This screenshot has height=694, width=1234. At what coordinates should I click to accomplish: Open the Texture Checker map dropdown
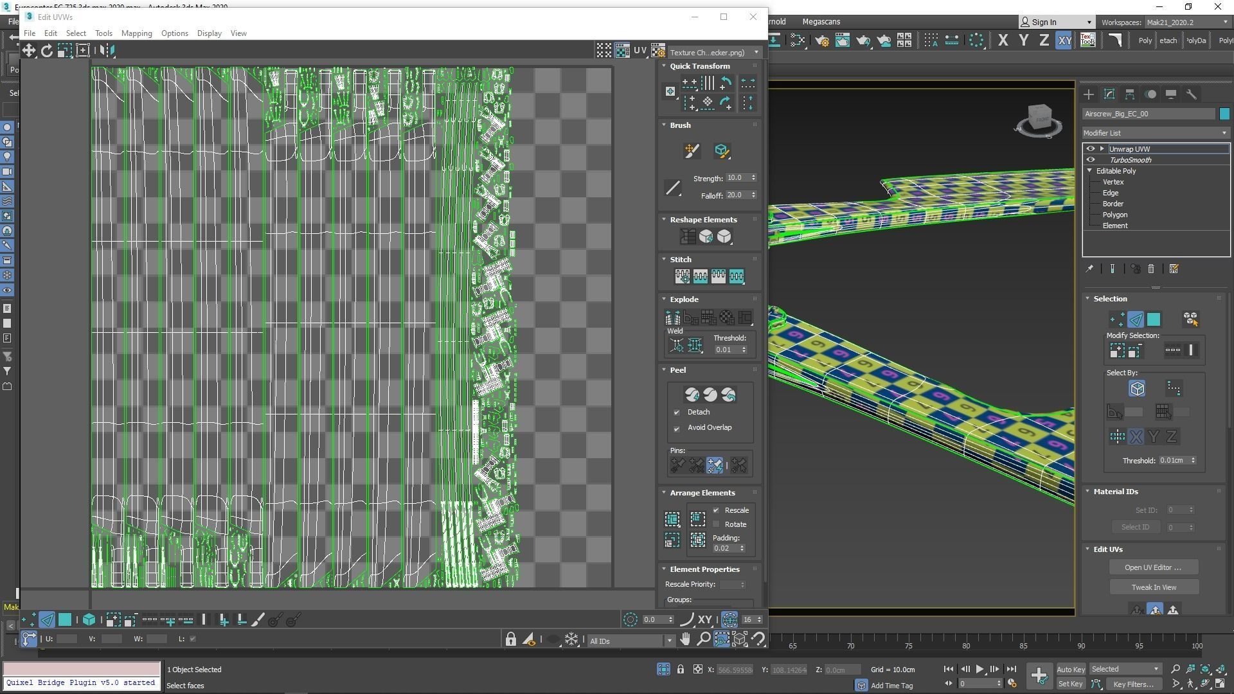(713, 53)
